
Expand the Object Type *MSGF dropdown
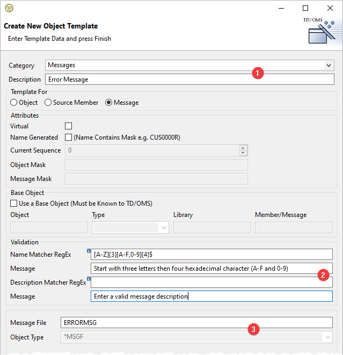pyautogui.click(x=326, y=337)
